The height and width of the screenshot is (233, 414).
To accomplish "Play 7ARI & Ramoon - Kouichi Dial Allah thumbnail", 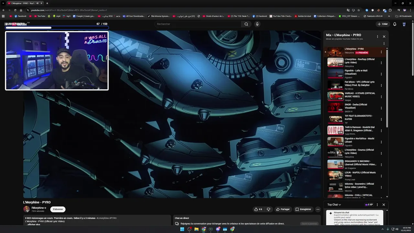I will pos(335,130).
